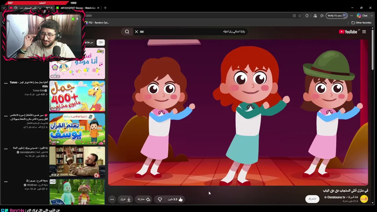Share the video using the arrow button
The width and height of the screenshot is (377, 212).
pyautogui.click(x=144, y=199)
